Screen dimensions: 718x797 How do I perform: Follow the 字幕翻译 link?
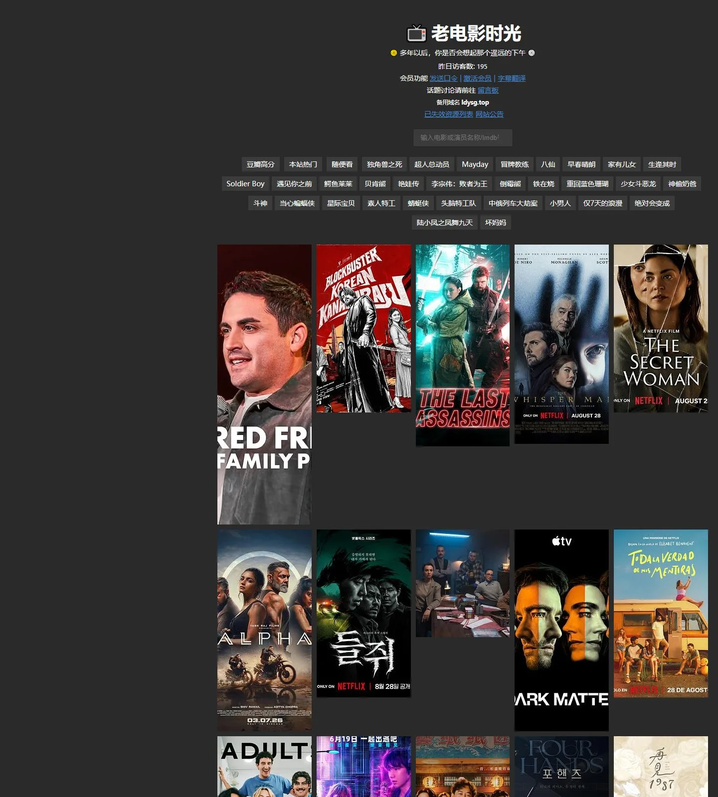pos(512,78)
